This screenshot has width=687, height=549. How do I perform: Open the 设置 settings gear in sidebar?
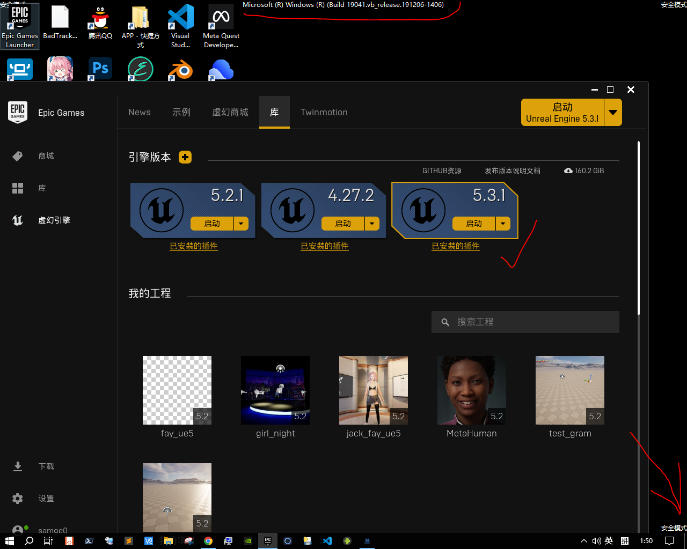coord(18,499)
